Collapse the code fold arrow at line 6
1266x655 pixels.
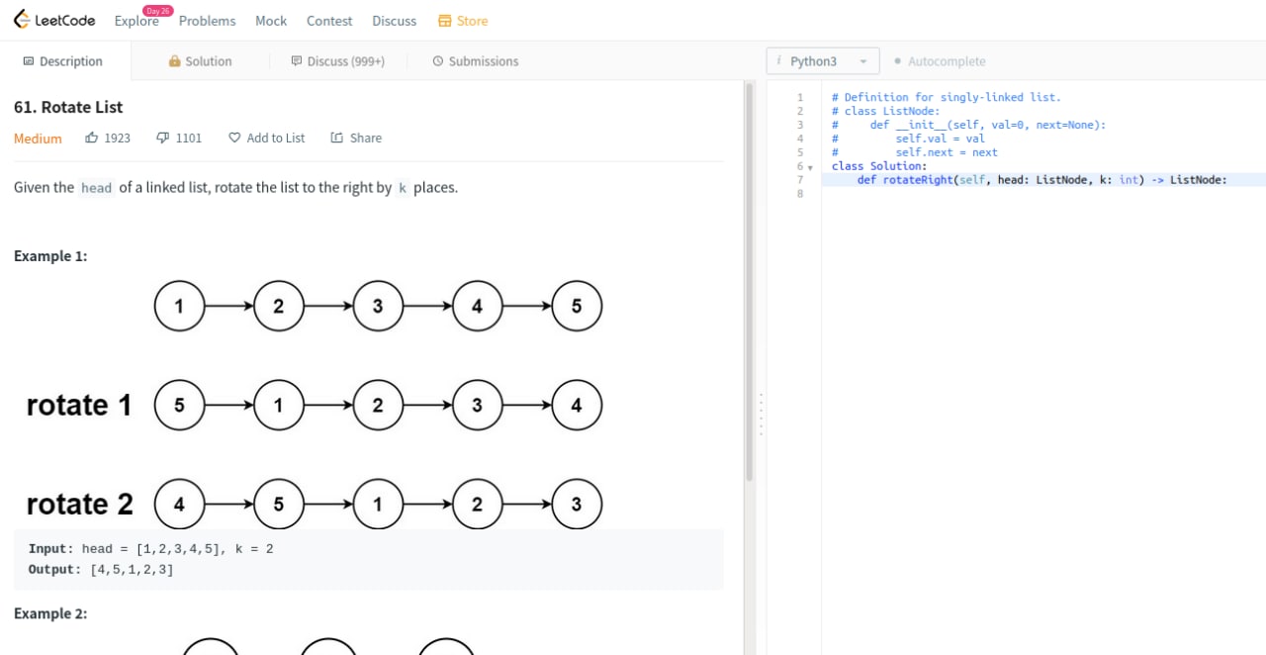(811, 167)
